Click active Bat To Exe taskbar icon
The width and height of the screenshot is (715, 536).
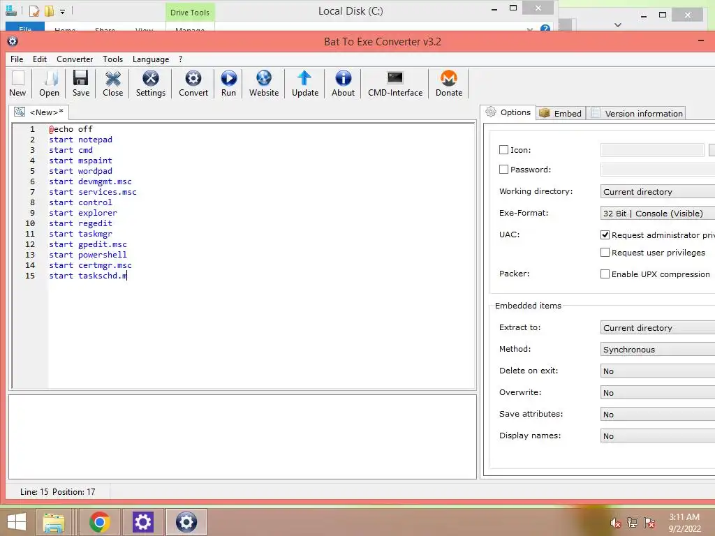186,522
